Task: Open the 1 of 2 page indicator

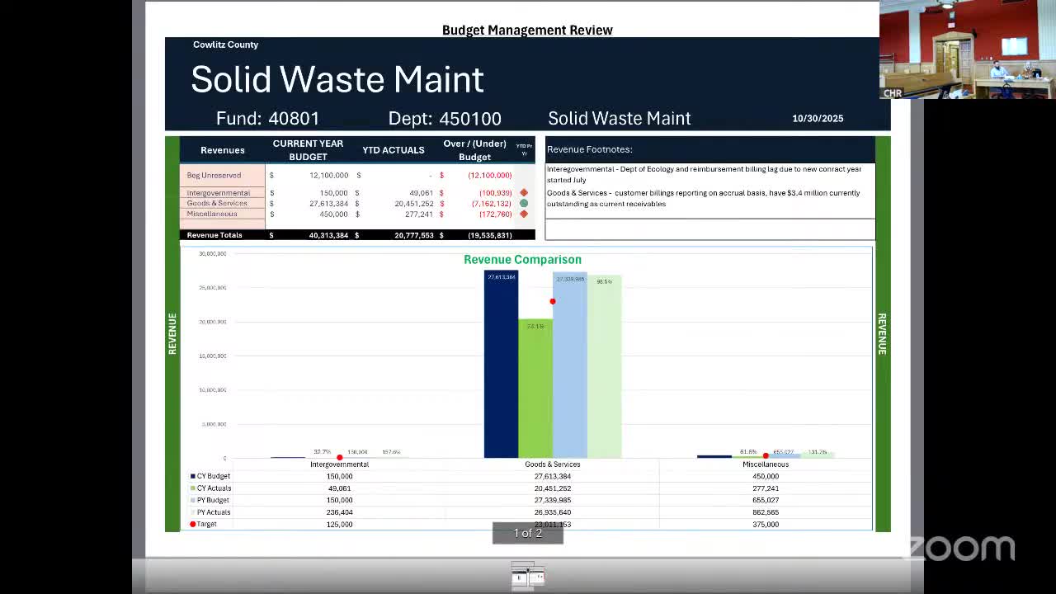Action: coord(527,532)
